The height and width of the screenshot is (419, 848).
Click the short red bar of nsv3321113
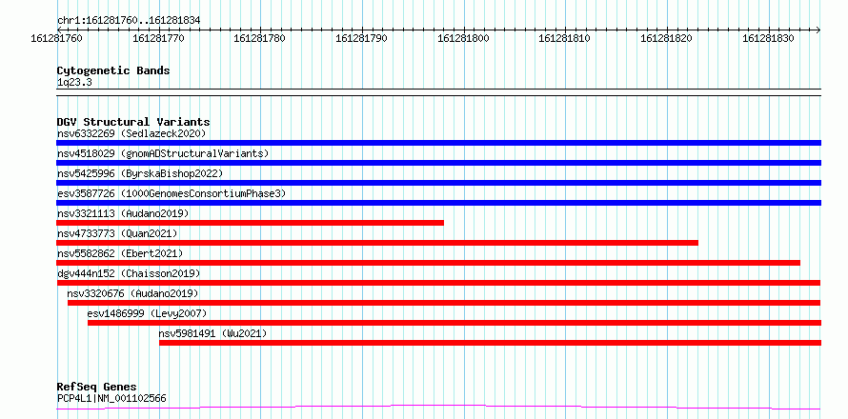[x=251, y=223]
